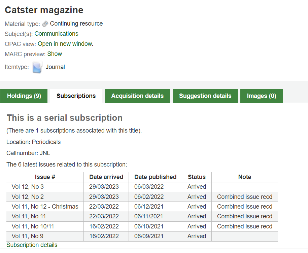The height and width of the screenshot is (253, 308).
Task: Click the Date arrived column header
Action: [x=106, y=177]
